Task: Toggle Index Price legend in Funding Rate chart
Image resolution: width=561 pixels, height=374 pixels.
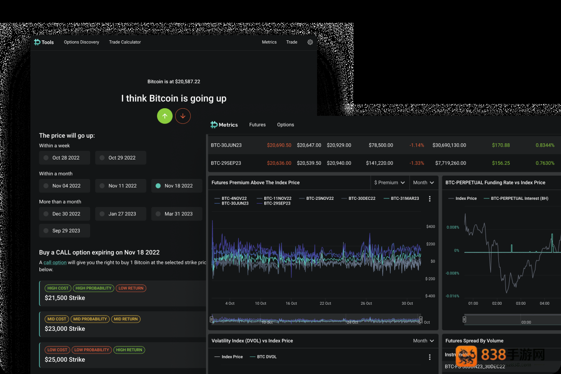Action: pos(463,198)
